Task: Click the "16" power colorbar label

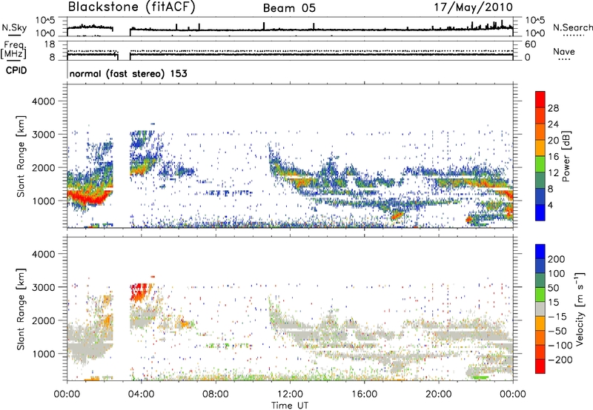Action: 553,157
